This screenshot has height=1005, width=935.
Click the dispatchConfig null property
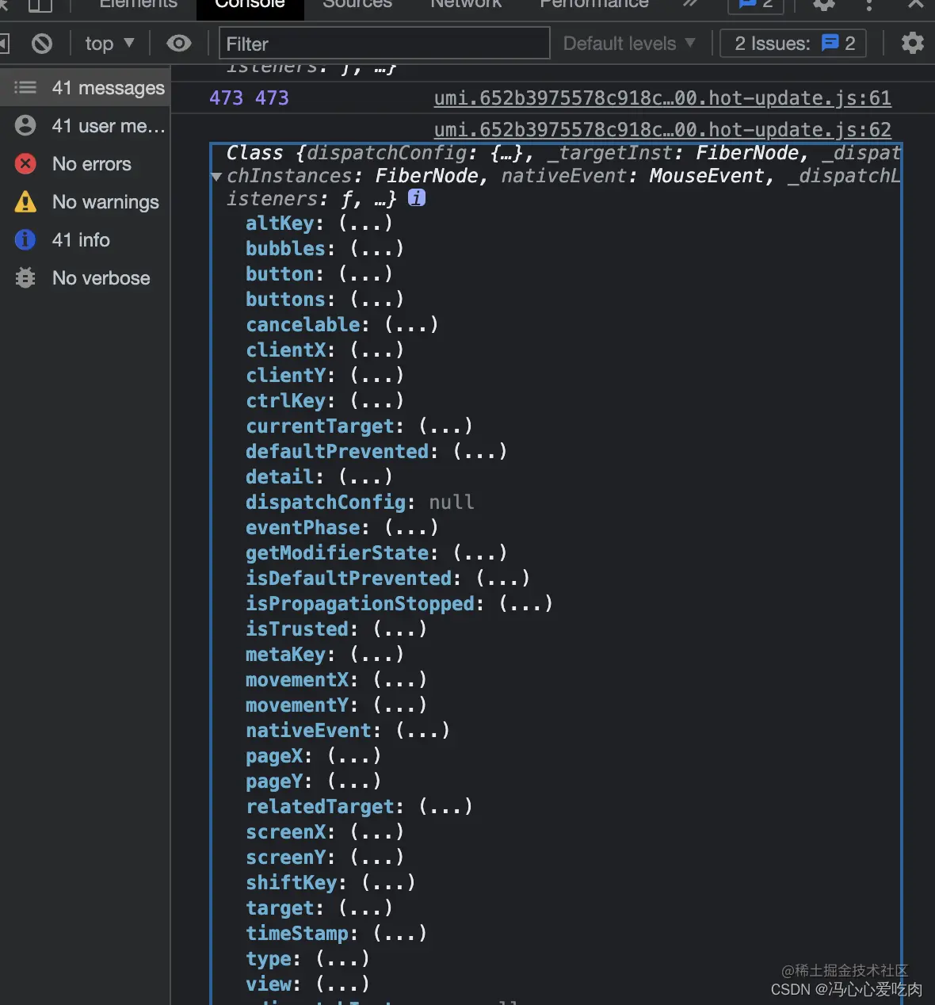360,502
